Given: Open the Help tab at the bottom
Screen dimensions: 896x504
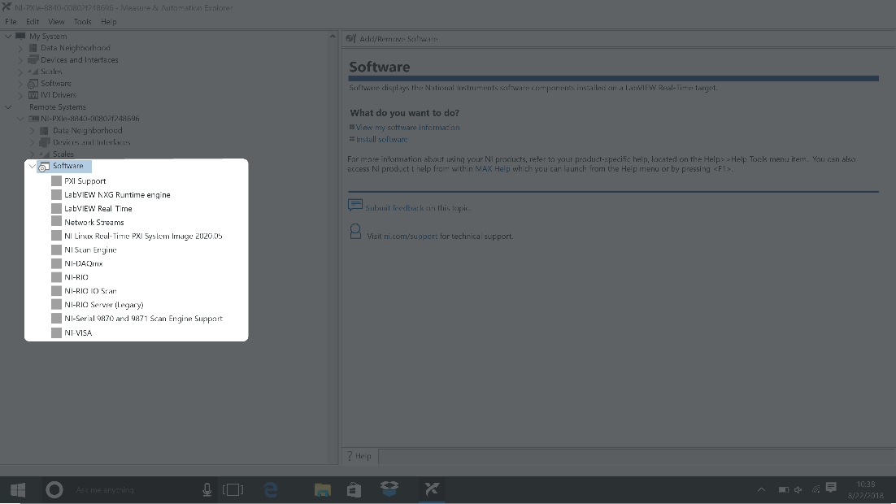Looking at the screenshot, I should 359,456.
